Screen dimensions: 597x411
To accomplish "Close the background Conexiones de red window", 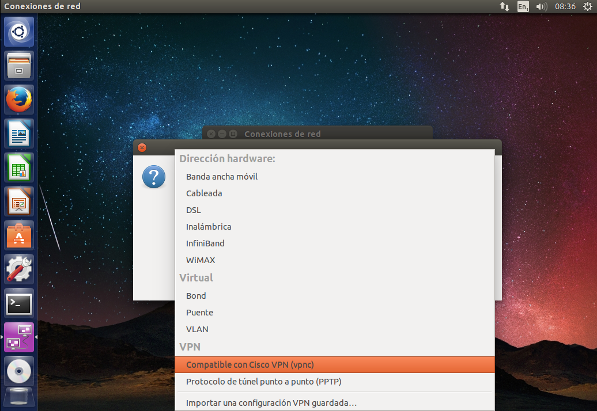I will pos(211,134).
